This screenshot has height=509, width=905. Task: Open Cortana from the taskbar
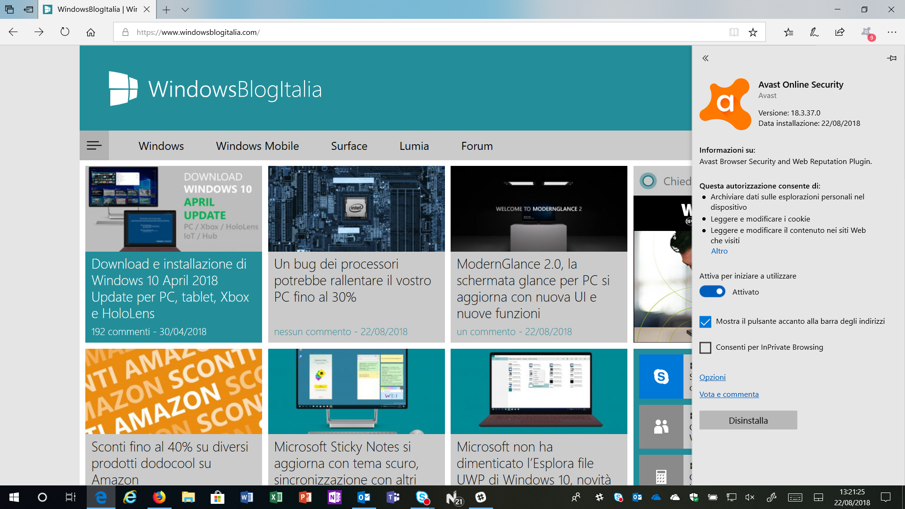point(42,497)
